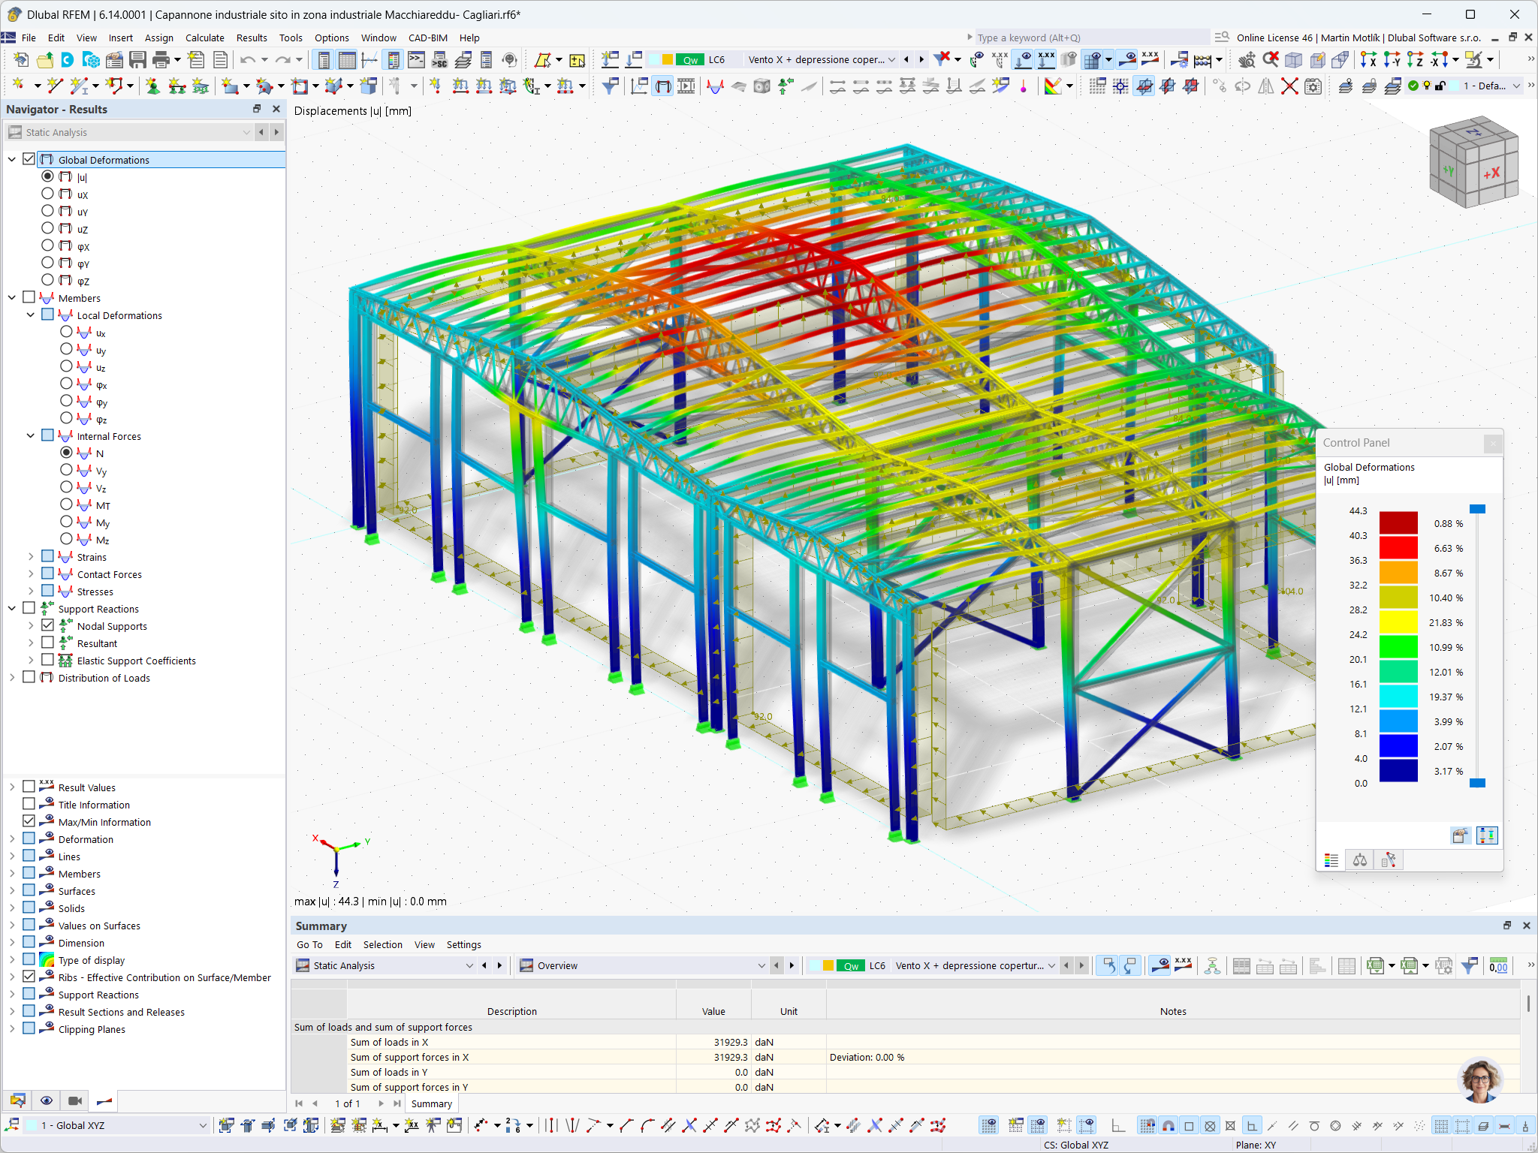The image size is (1538, 1153).
Task: Click the Save file icon
Action: pos(137,60)
